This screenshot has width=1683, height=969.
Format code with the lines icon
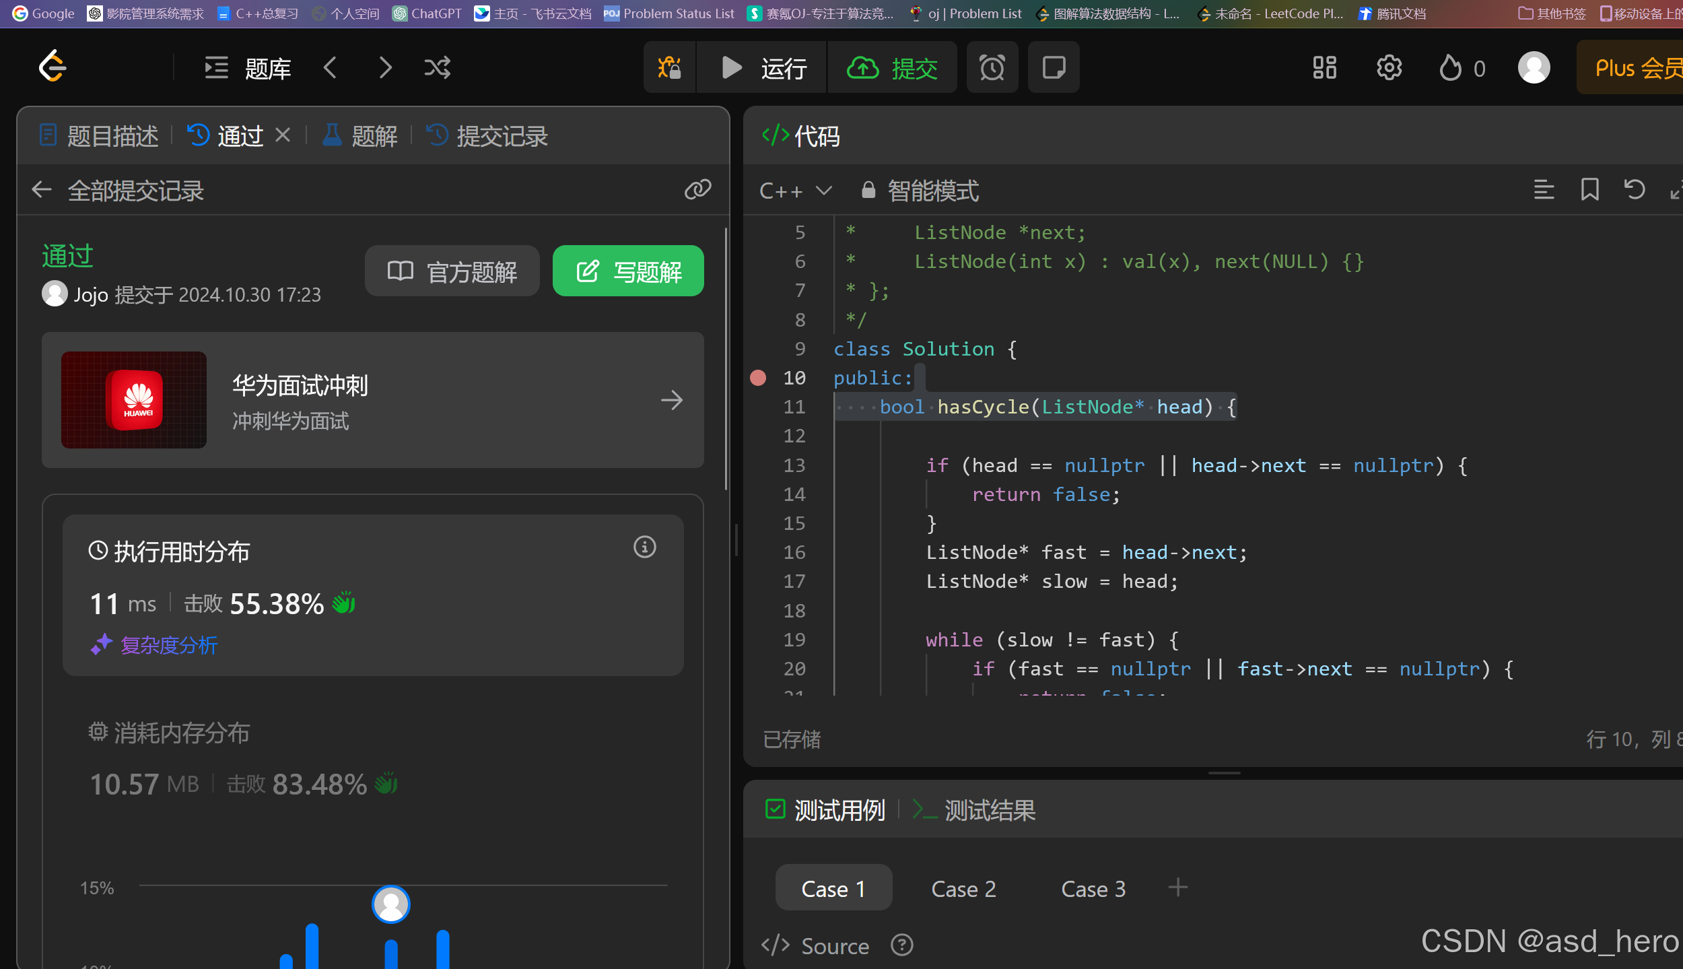coord(1544,190)
